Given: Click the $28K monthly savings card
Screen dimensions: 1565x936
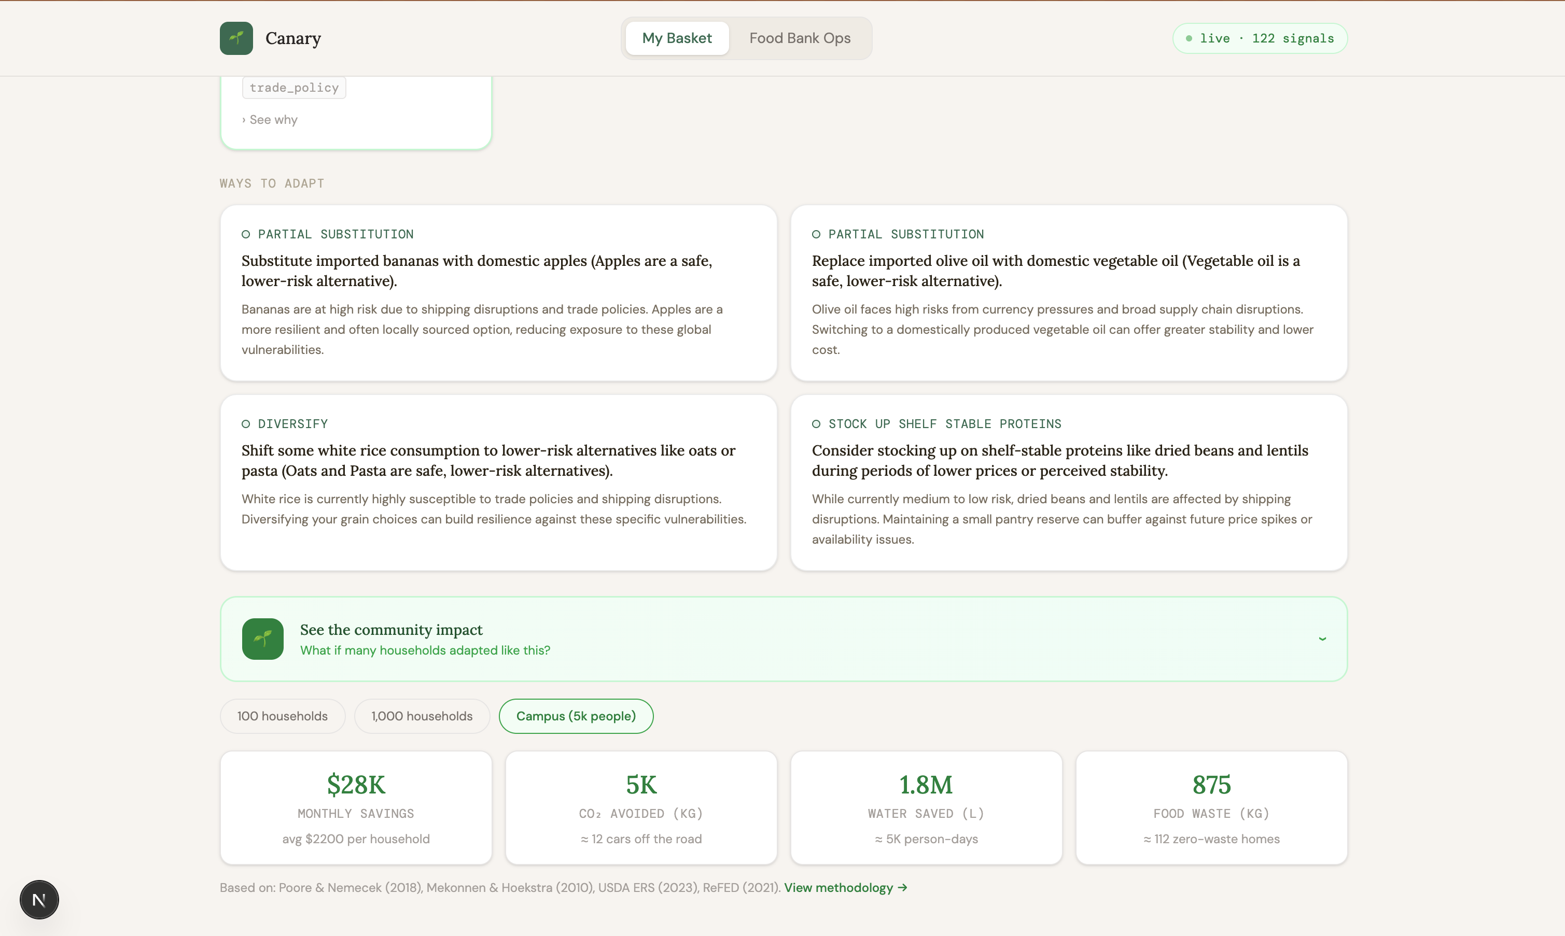Looking at the screenshot, I should click(x=356, y=807).
